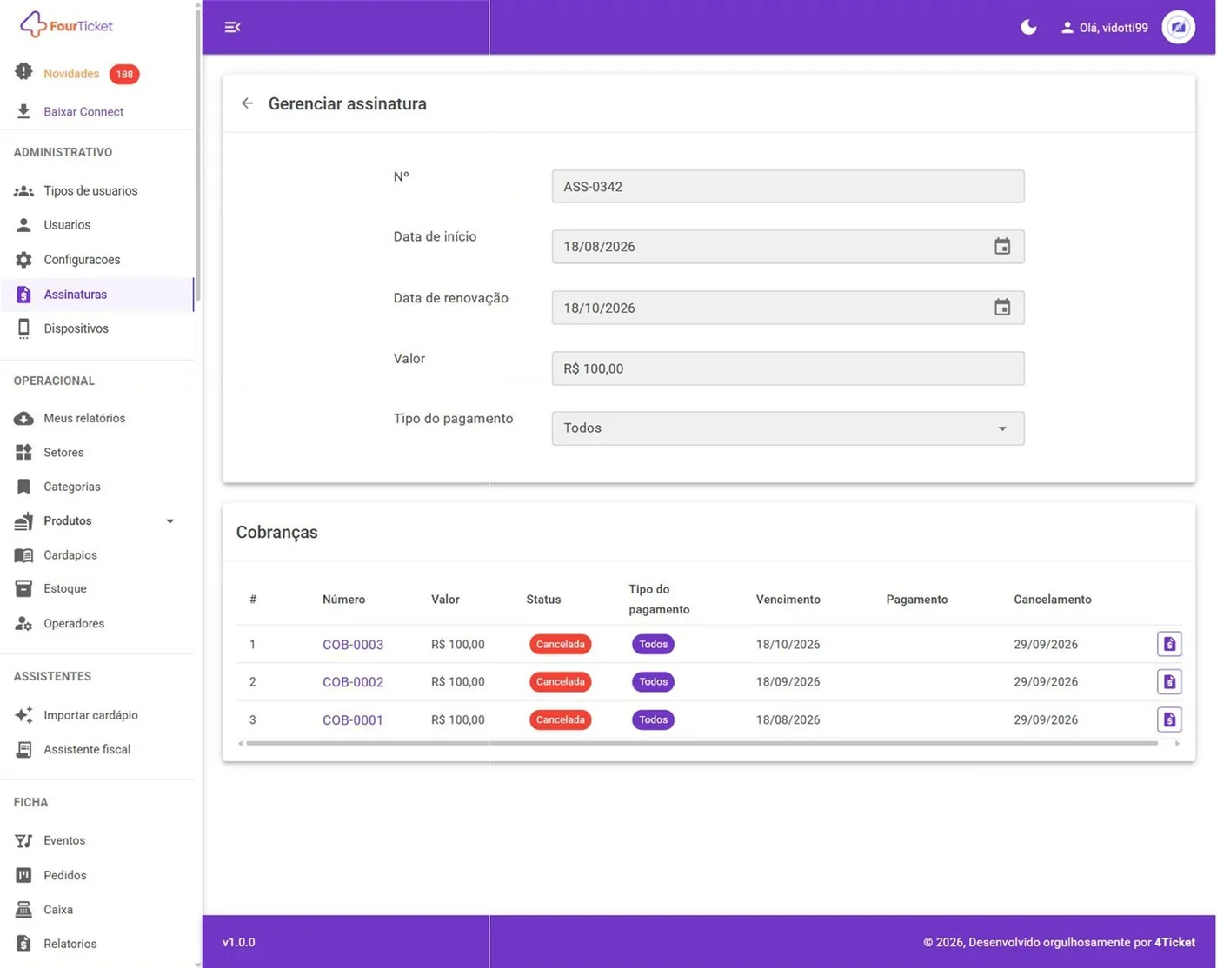Expand the Produtos submenu arrow
Image resolution: width=1217 pixels, height=968 pixels.
(x=170, y=521)
